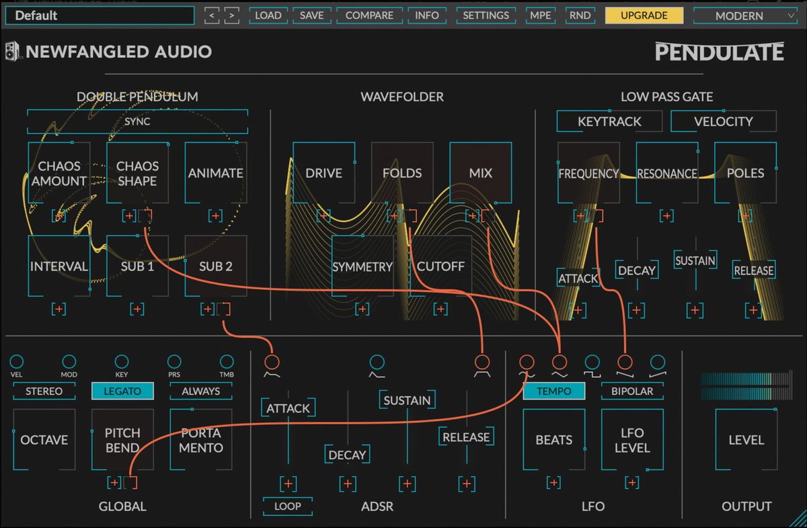Click the [+] modulation icon under DRIVE
Screen dimensions: 807x528
tap(325, 215)
